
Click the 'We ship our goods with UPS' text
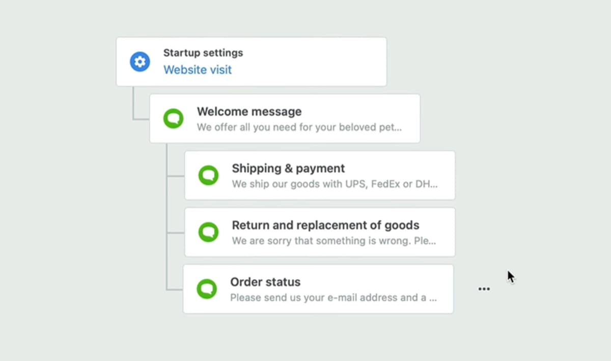335,184
